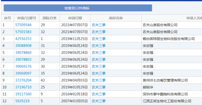Open 农夫三拳 trademark link in row 10
The width and height of the screenshot is (202, 105).
[99, 87]
